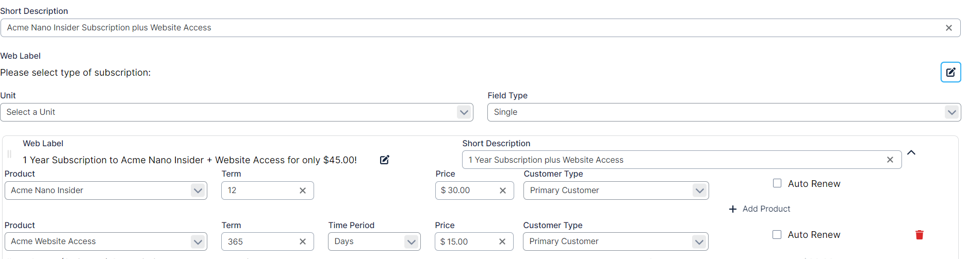Enable Auto Renew for Acme Nano Insider
968x259 pixels.
(777, 183)
